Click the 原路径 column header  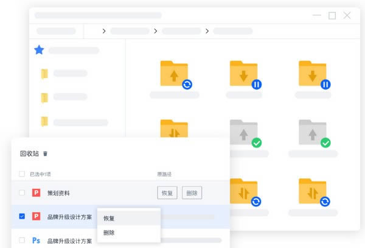tap(164, 174)
